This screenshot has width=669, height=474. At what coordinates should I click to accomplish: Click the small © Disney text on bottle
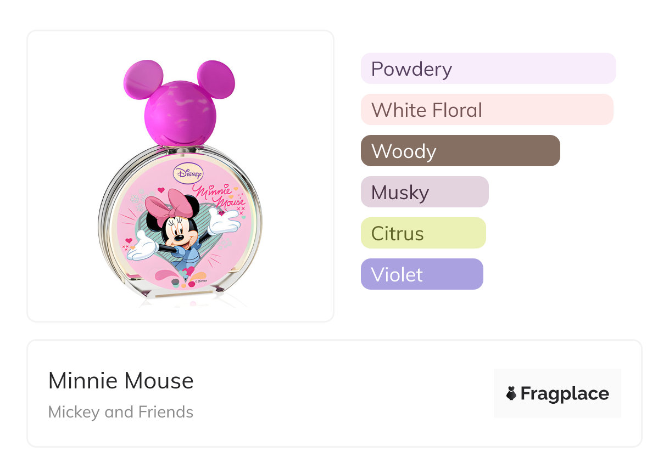(200, 284)
